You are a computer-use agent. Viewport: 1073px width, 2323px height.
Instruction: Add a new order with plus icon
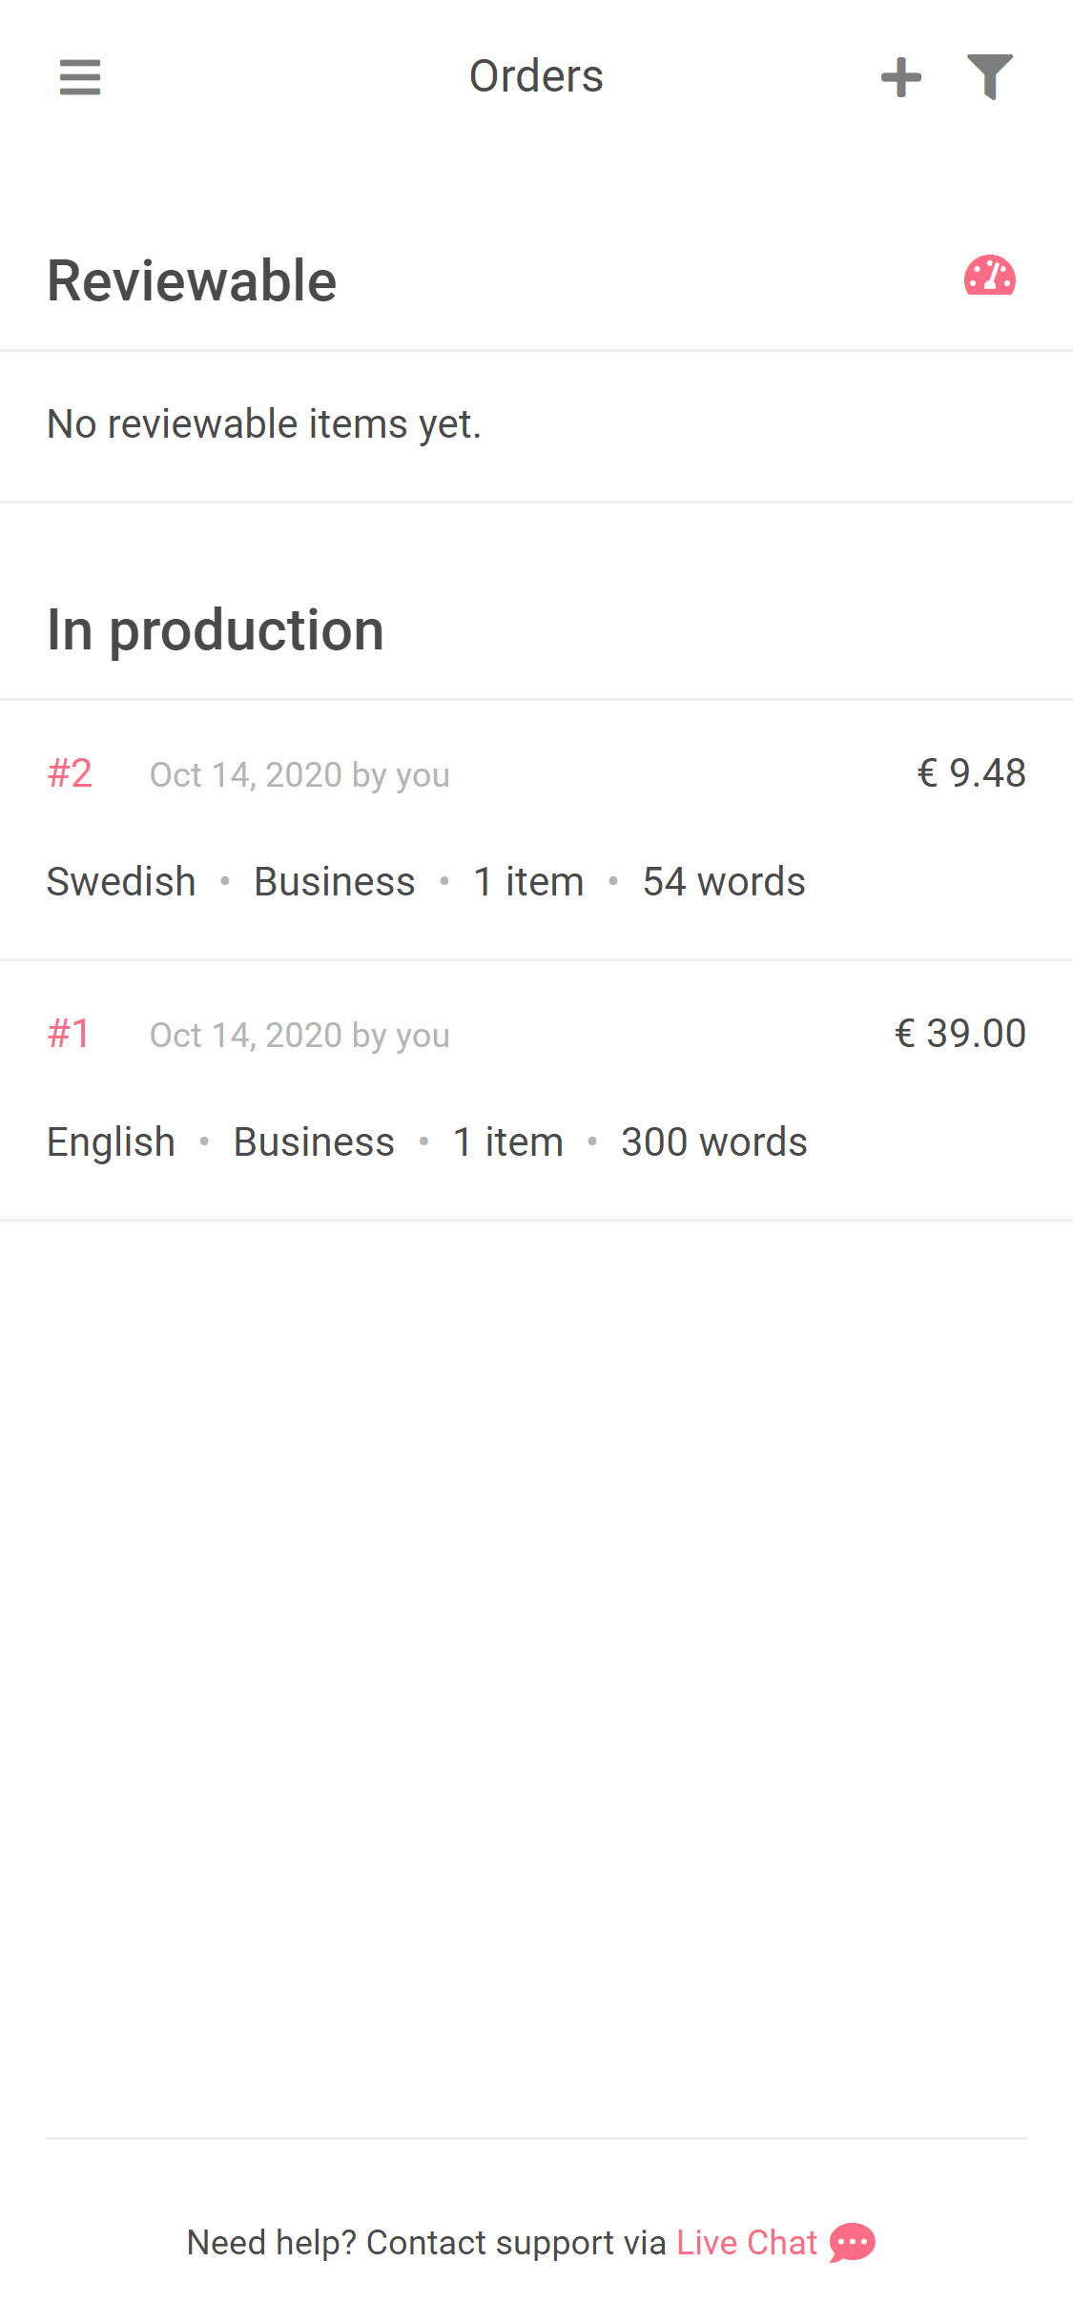point(900,77)
